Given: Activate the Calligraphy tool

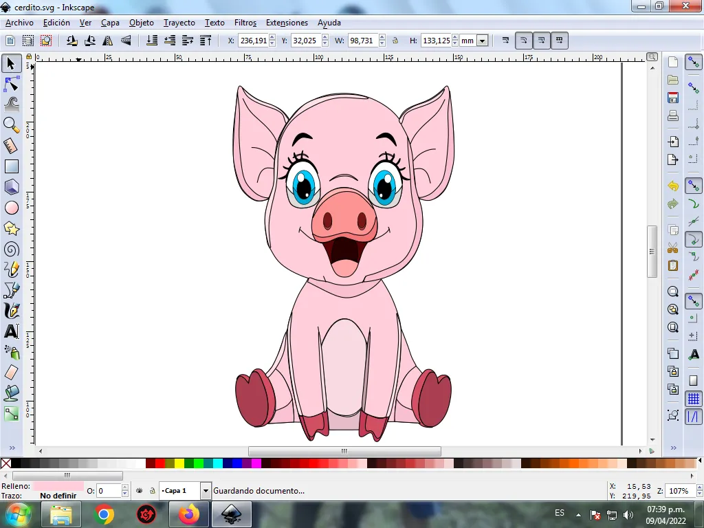Looking at the screenshot, I should click(x=11, y=311).
